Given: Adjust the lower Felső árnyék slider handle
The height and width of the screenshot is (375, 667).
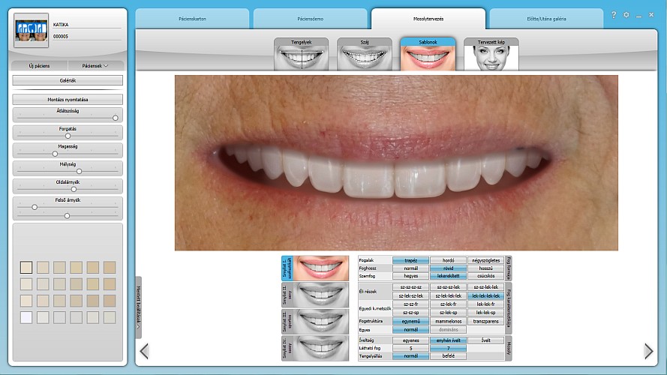Looking at the screenshot, I should 67,216.
